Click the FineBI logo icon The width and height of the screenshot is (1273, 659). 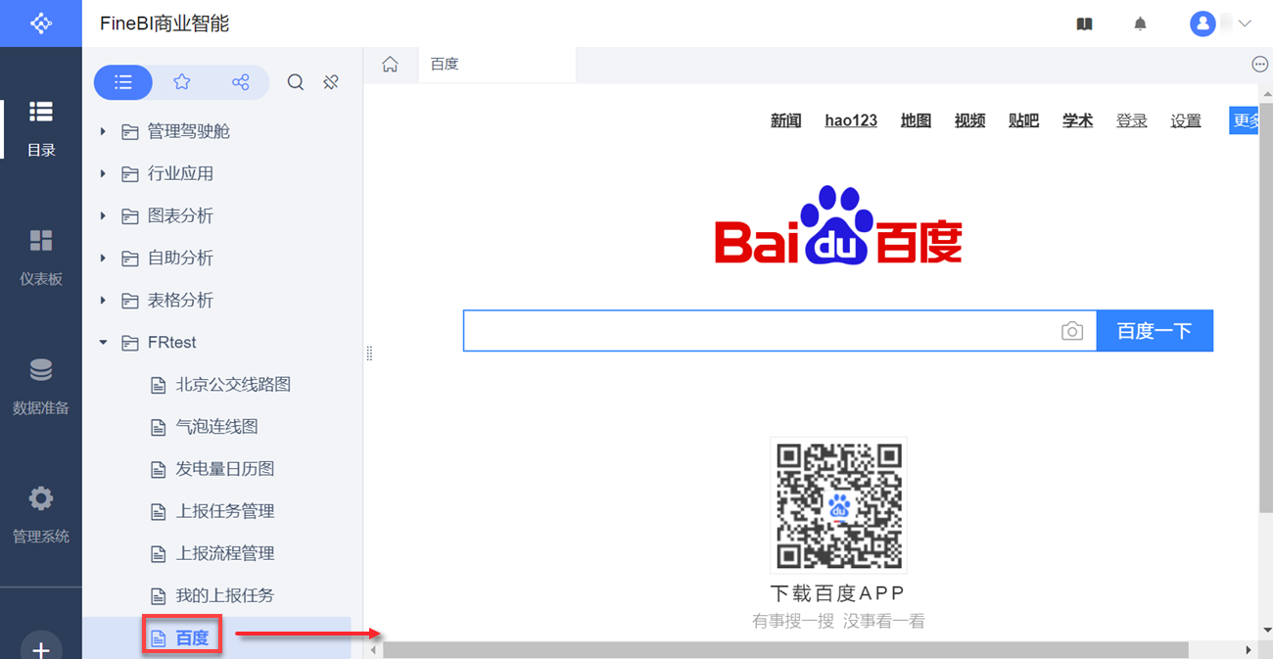tap(41, 24)
